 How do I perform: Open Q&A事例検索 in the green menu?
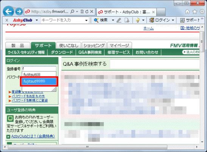(90, 52)
